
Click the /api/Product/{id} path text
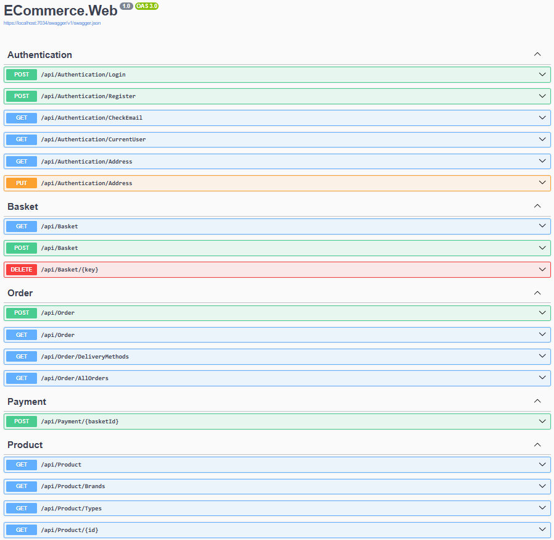point(70,530)
